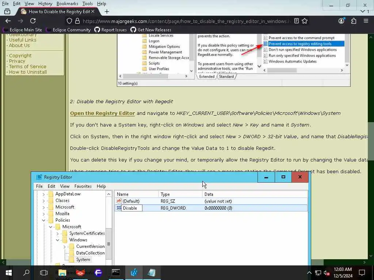Open the Eclipse Main Site bookmark
This screenshot has height=280, width=374.
pyautogui.click(x=22, y=30)
